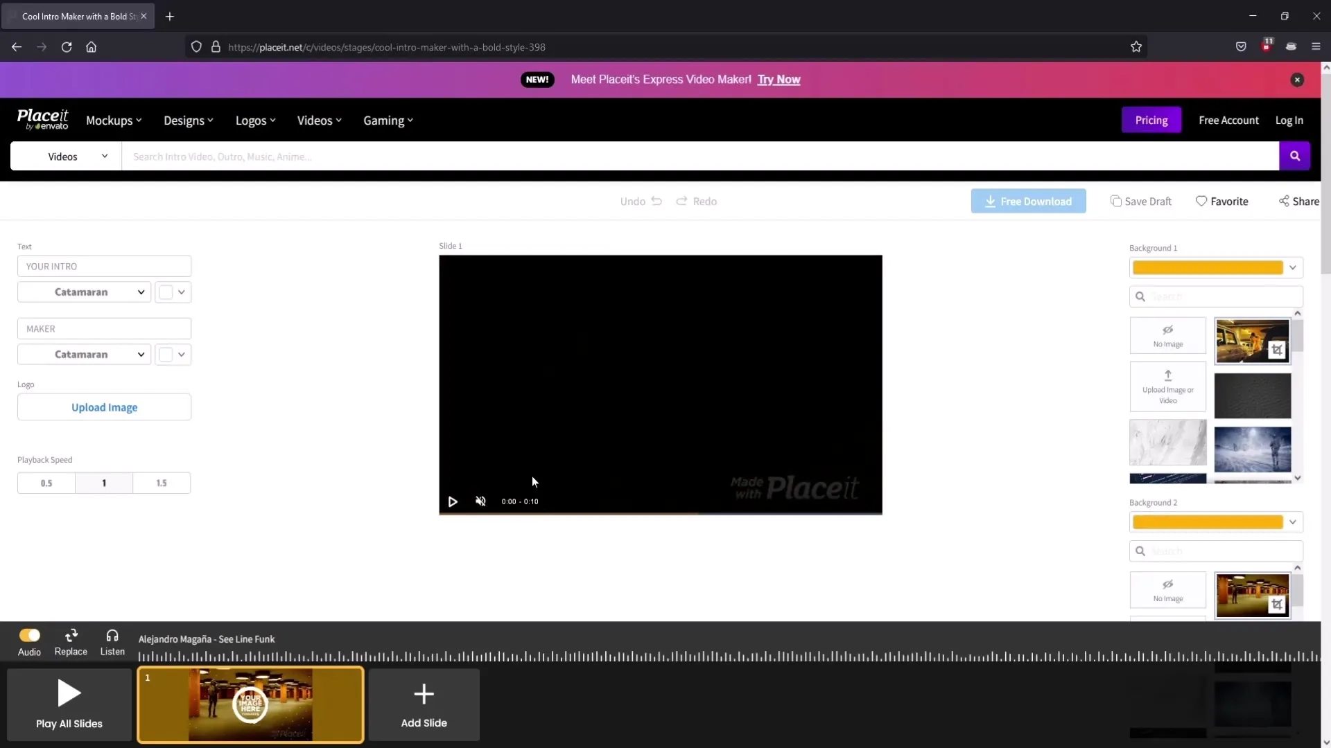Expand Background 1 color dropdown

pyautogui.click(x=1293, y=267)
